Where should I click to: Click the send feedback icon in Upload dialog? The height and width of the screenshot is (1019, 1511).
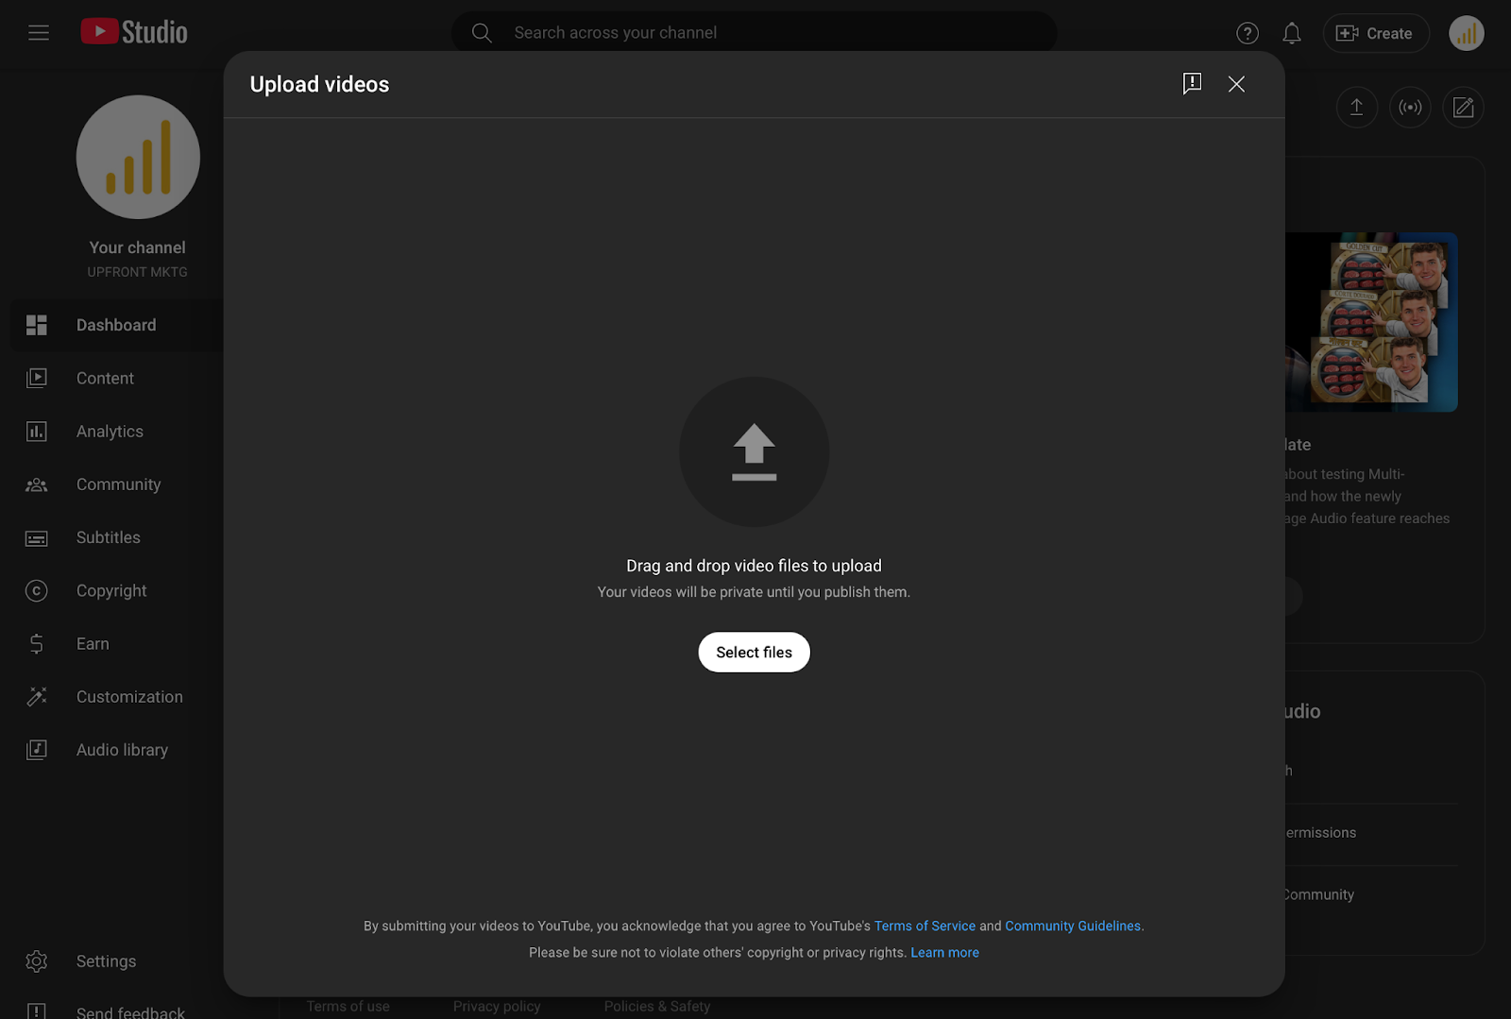1193,84
